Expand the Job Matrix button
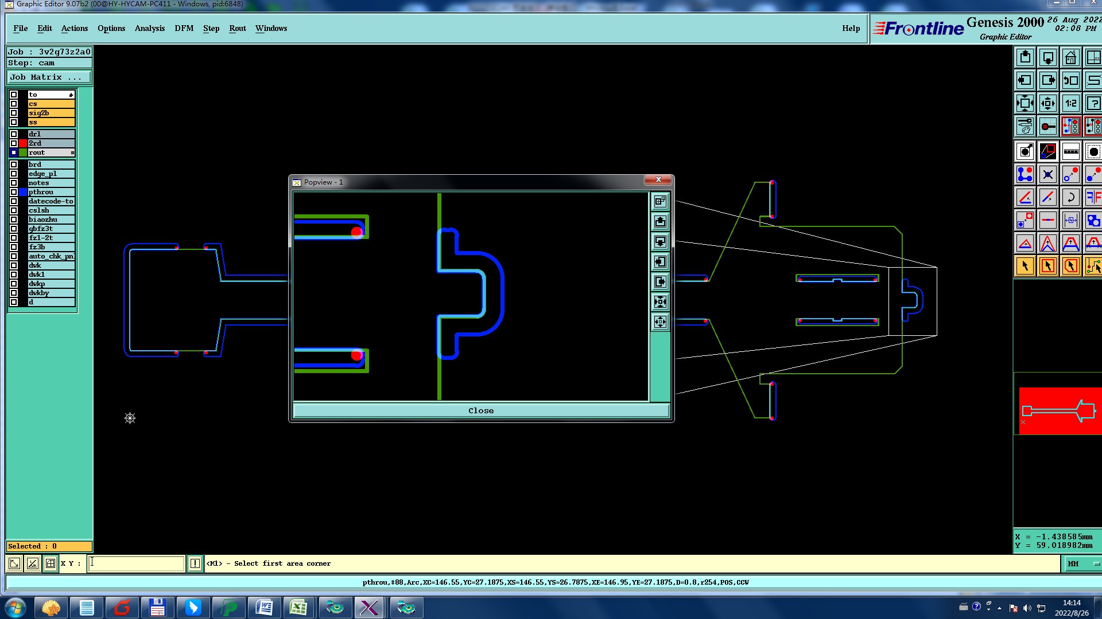The width and height of the screenshot is (1102, 619). pos(49,77)
